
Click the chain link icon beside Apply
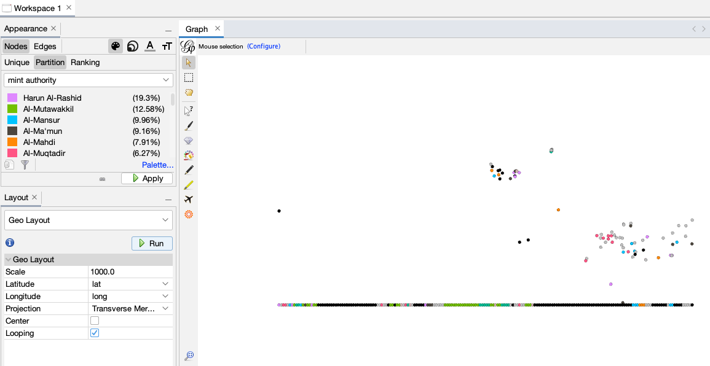[x=102, y=179]
